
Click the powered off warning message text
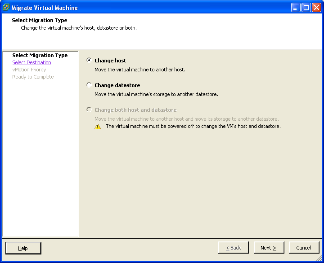click(193, 126)
